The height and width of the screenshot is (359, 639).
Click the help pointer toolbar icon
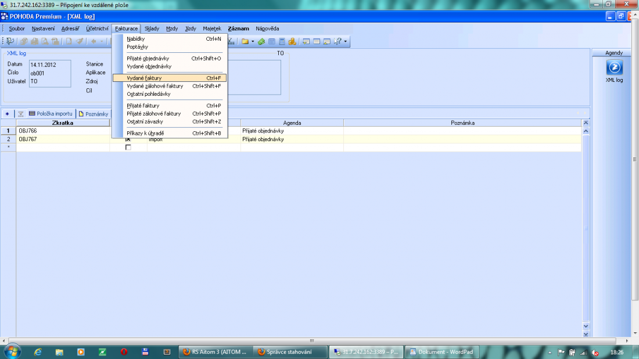pyautogui.click(x=338, y=41)
